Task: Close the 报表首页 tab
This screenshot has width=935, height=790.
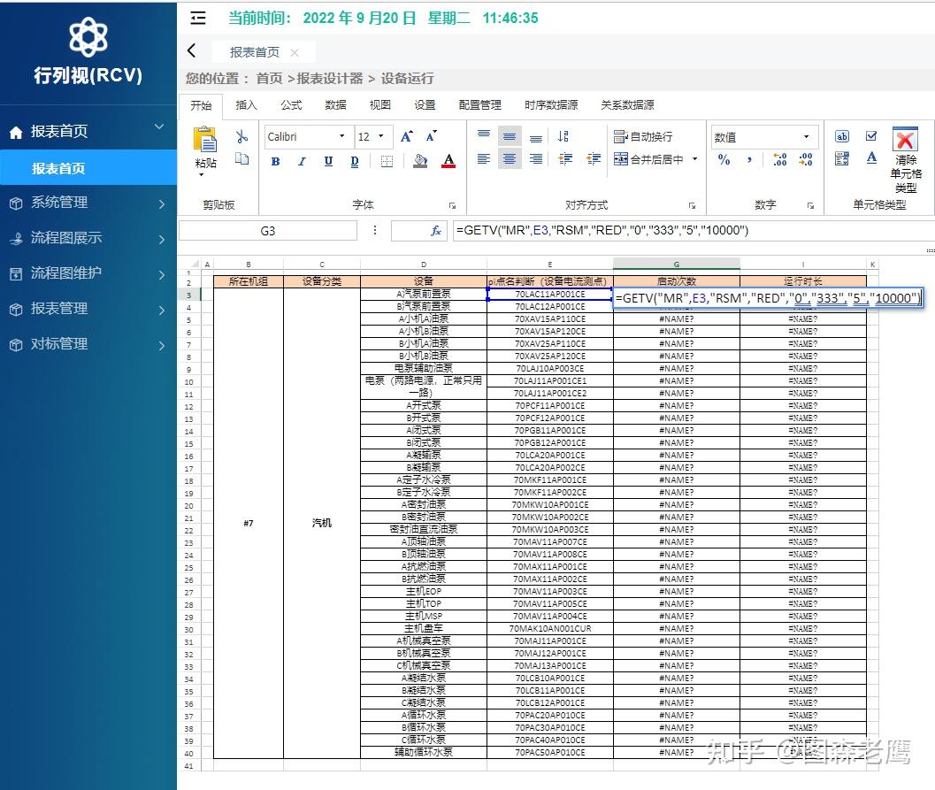Action: [x=295, y=52]
